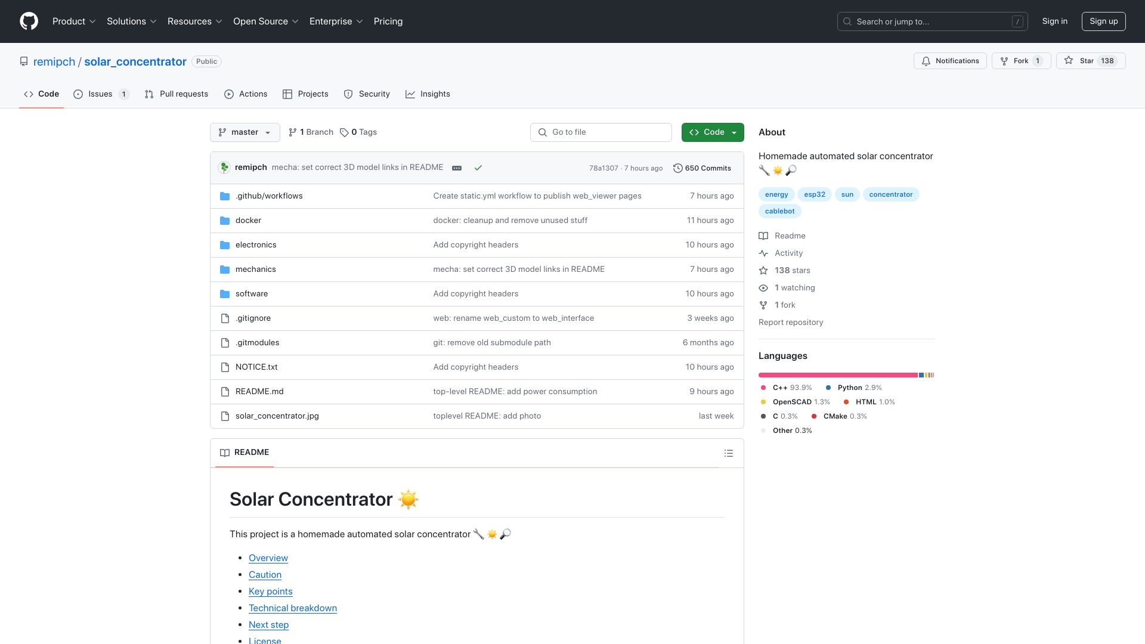This screenshot has width=1145, height=644.
Task: Click the fork icon beside 1 fork
Action: tap(763, 305)
